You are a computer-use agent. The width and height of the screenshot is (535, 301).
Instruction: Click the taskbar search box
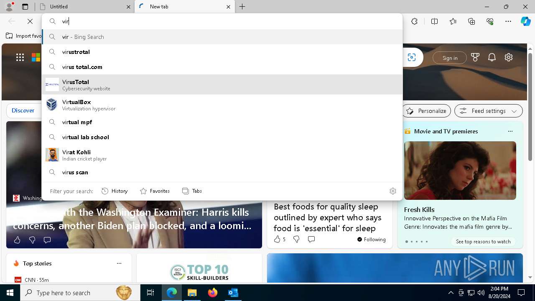pos(80,293)
